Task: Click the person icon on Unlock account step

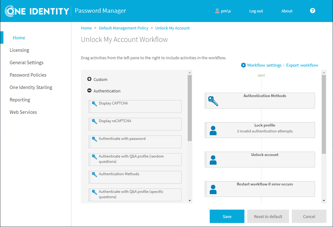Action: (x=213, y=160)
